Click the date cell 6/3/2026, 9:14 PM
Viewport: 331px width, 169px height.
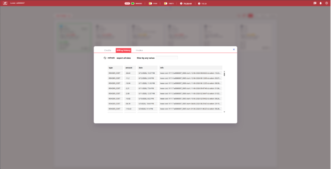[148, 109]
